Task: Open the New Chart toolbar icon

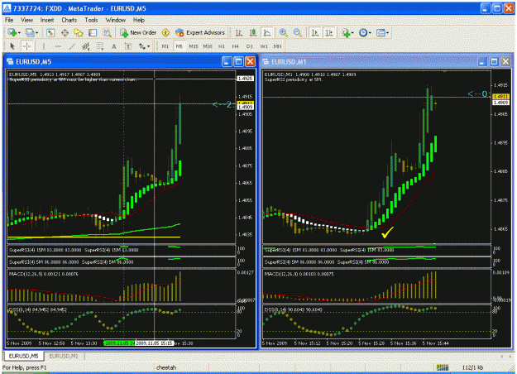Action: coord(12,32)
